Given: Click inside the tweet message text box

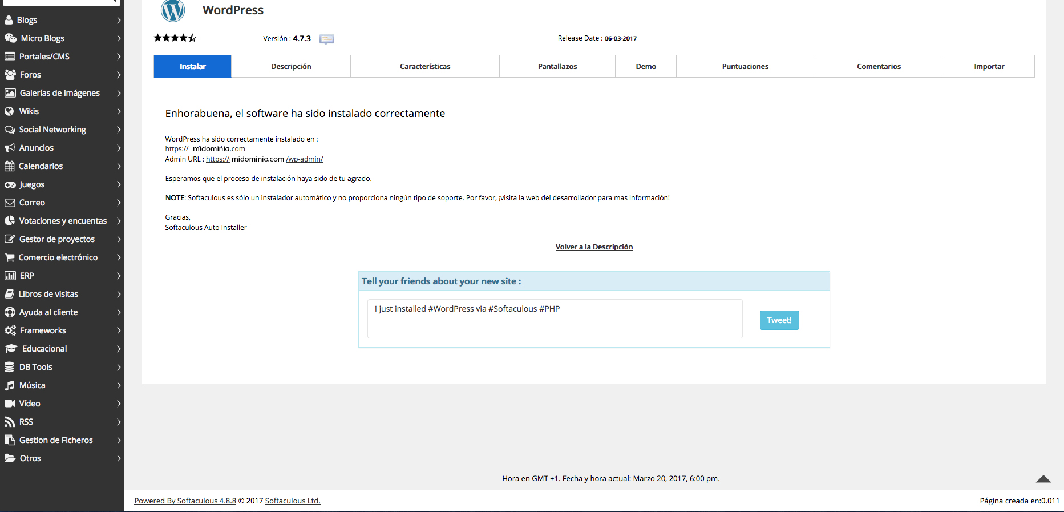Looking at the screenshot, I should coord(555,319).
